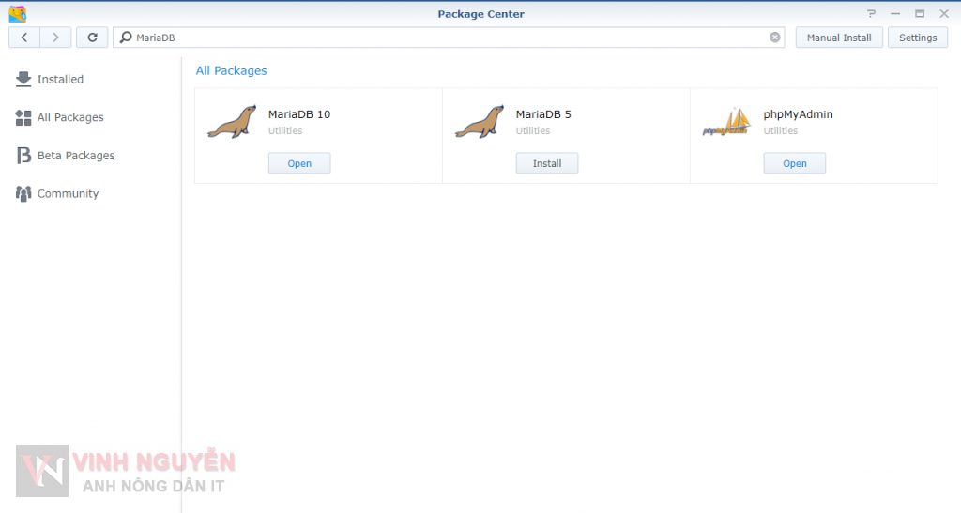
Task: Click the MariaDB 5 seal logo
Action: 479,122
